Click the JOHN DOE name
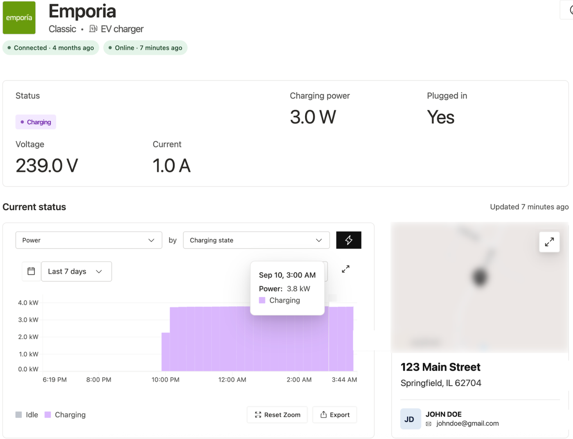The width and height of the screenshot is (573, 439). pyautogui.click(x=444, y=414)
